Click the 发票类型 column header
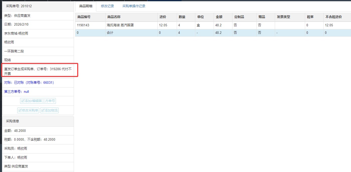This screenshot has height=172, width=351. click(x=283, y=17)
